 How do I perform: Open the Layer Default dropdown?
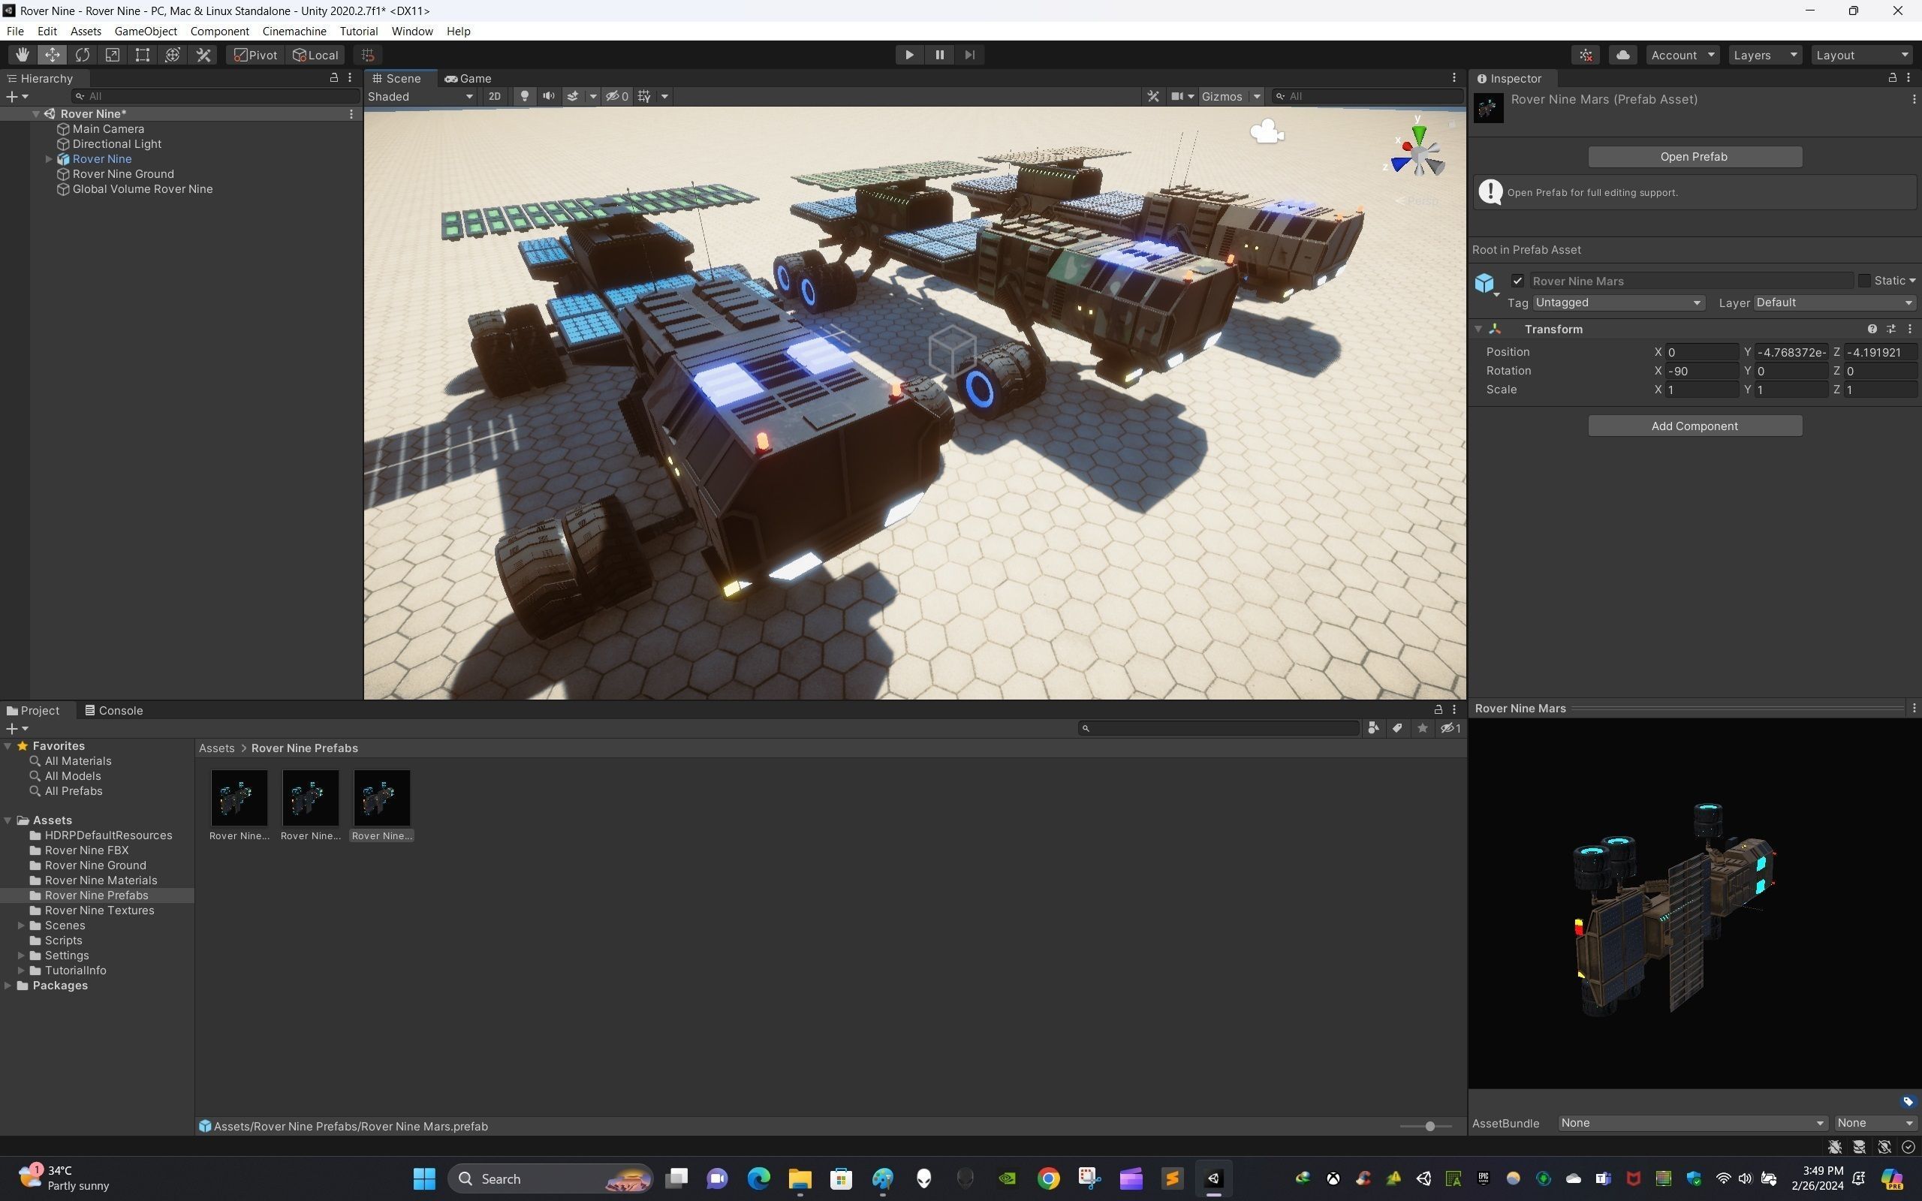[1835, 303]
